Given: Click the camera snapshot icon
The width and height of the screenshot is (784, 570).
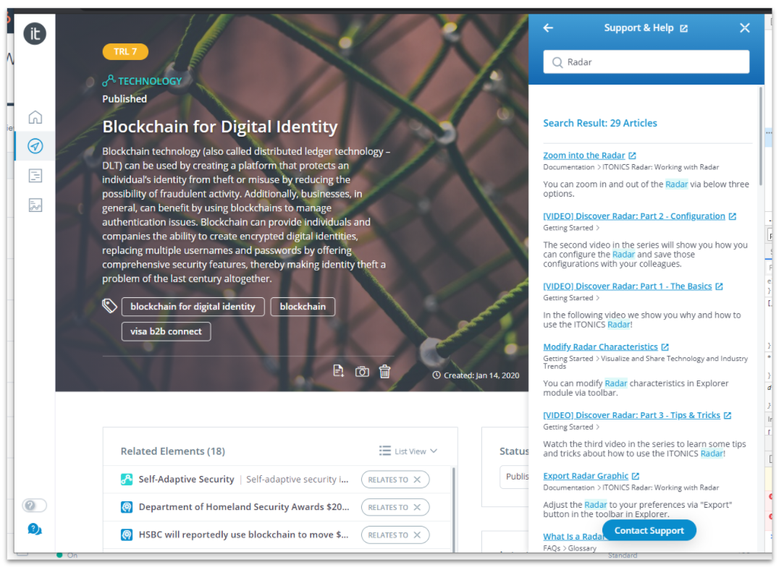Looking at the screenshot, I should (x=362, y=372).
